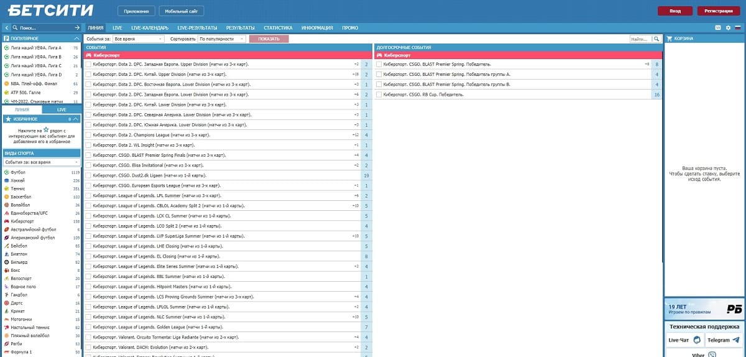This screenshot has width=746, height=357.
Task: Click the search arrow next to Поиск
Action: click(76, 28)
